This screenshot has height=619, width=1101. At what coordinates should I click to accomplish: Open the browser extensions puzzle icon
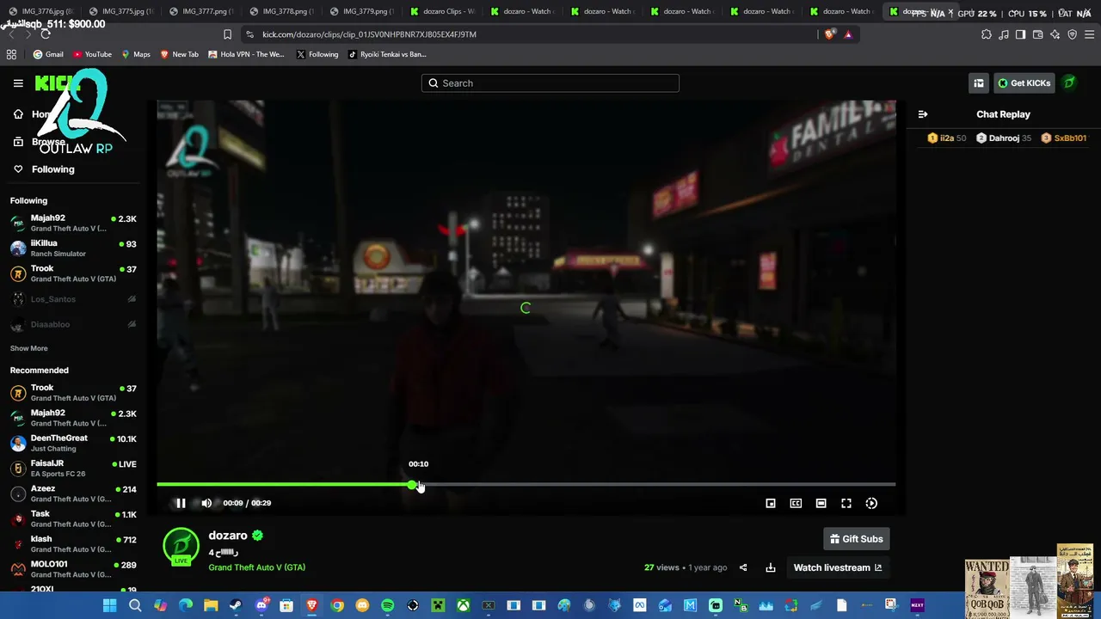click(986, 34)
